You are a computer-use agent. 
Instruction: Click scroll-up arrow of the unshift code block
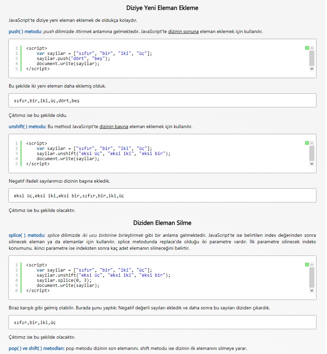pos(312,143)
